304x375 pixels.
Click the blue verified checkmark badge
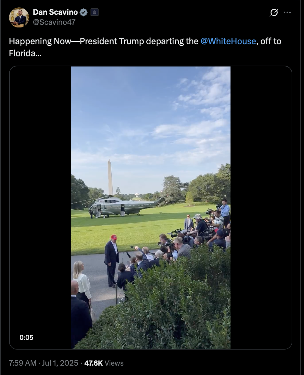[x=84, y=12]
